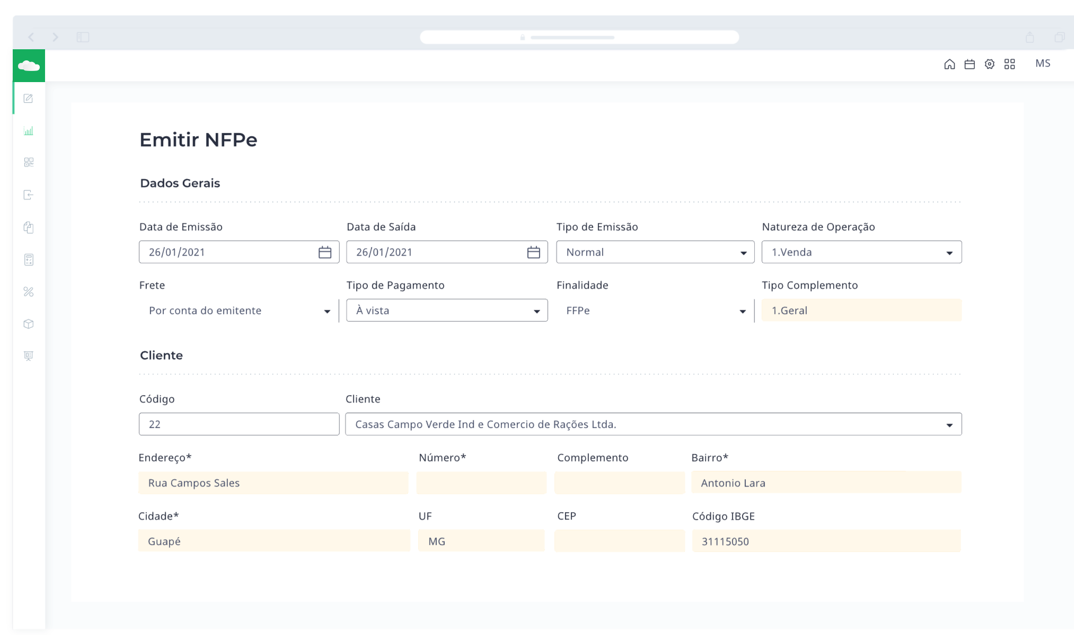Expand the Cliente selection dropdown

click(653, 424)
